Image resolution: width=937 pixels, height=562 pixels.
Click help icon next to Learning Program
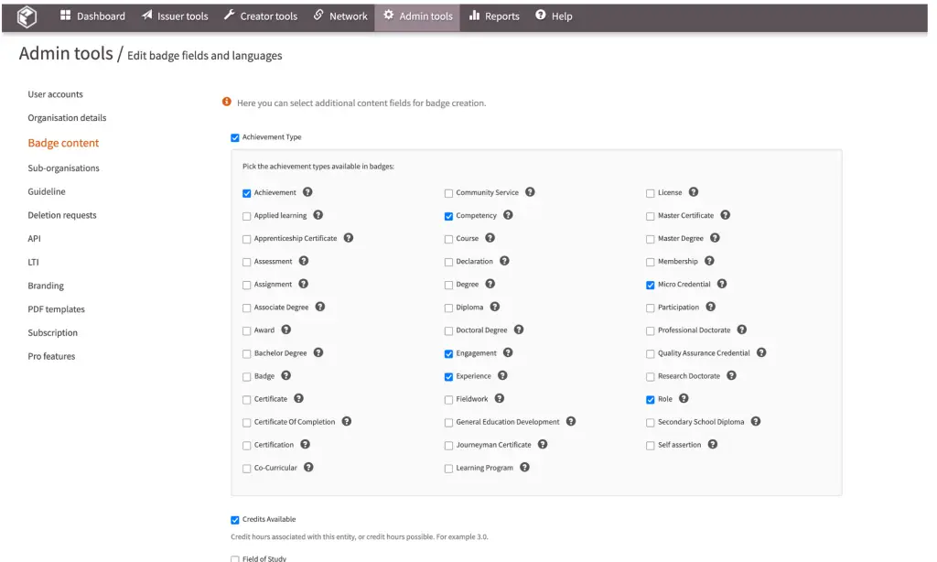point(524,467)
